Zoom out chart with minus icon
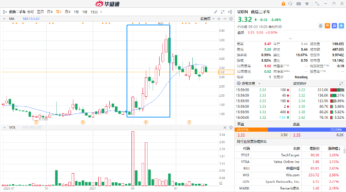Viewport: 346px width, 192px height. pyautogui.click(x=225, y=19)
